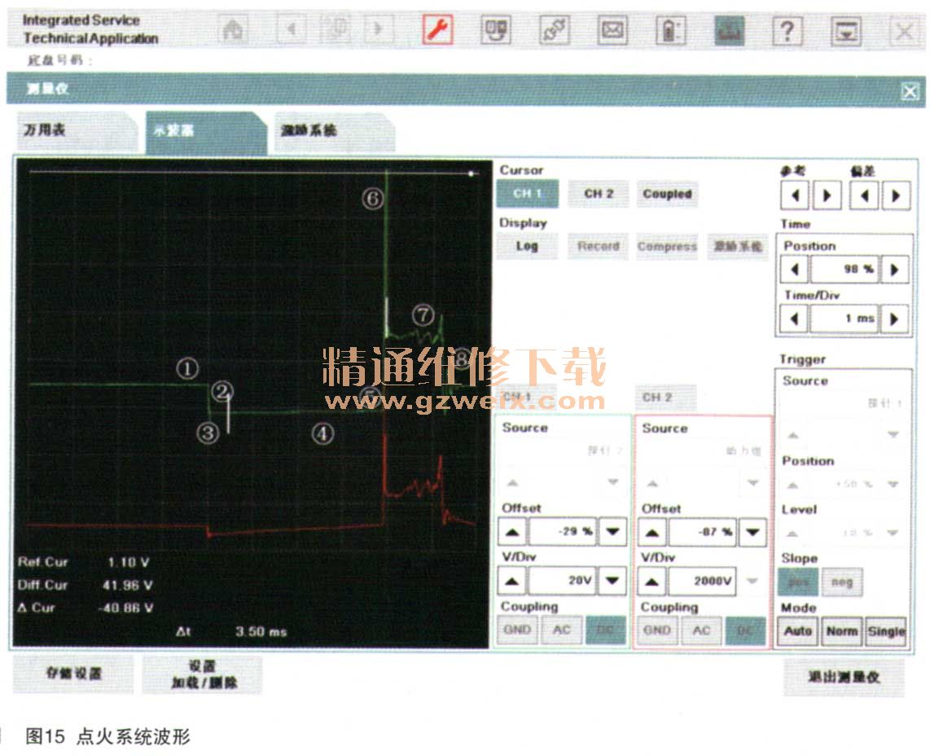Open the battery status icon
The width and height of the screenshot is (930, 756).
coord(670,29)
